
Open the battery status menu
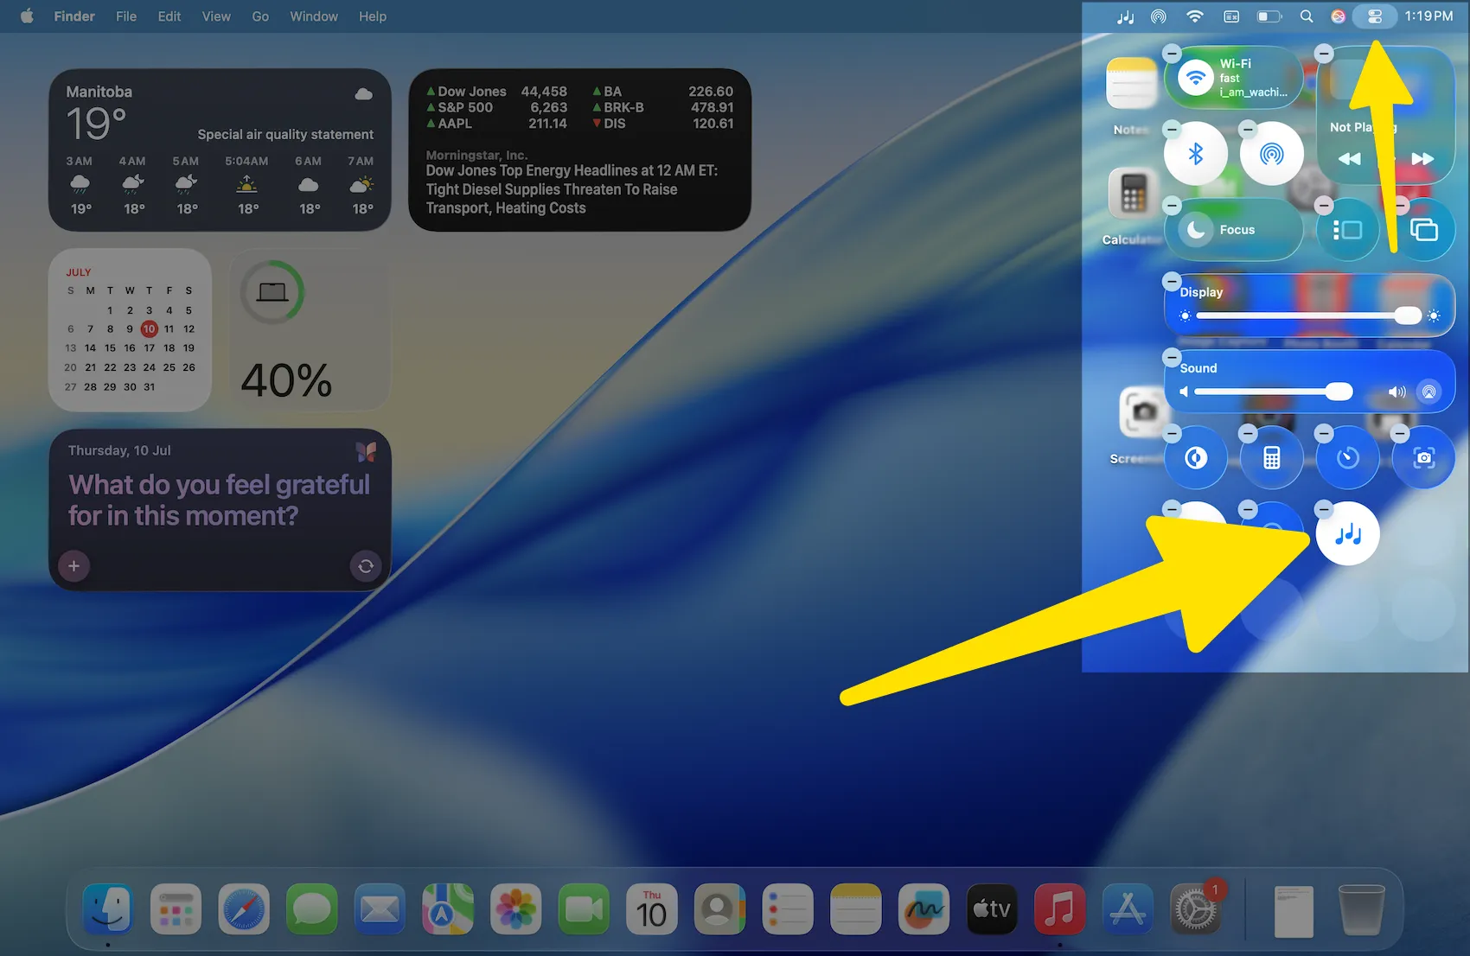[1269, 16]
